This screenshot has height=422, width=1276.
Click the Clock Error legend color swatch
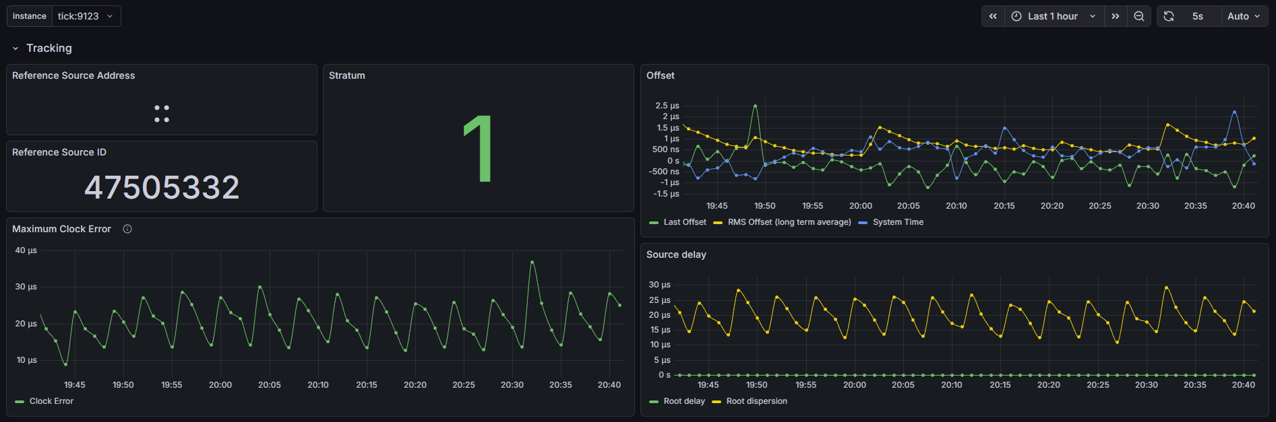coord(20,402)
